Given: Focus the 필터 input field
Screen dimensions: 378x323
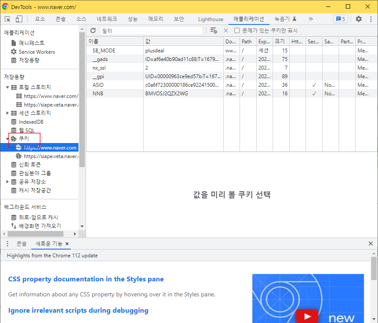Looking at the screenshot, I should 151,30.
